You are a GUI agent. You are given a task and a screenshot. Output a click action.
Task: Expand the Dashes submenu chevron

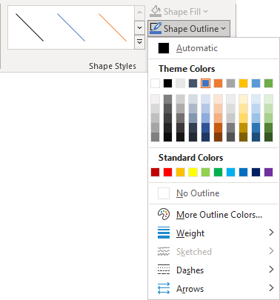(x=271, y=270)
